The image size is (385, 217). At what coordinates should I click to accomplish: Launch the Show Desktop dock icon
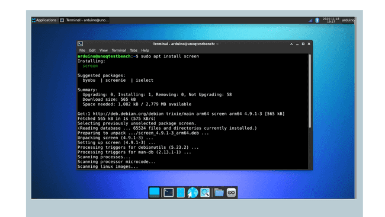pos(155,193)
